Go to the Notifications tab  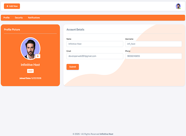pyautogui.click(x=34, y=18)
